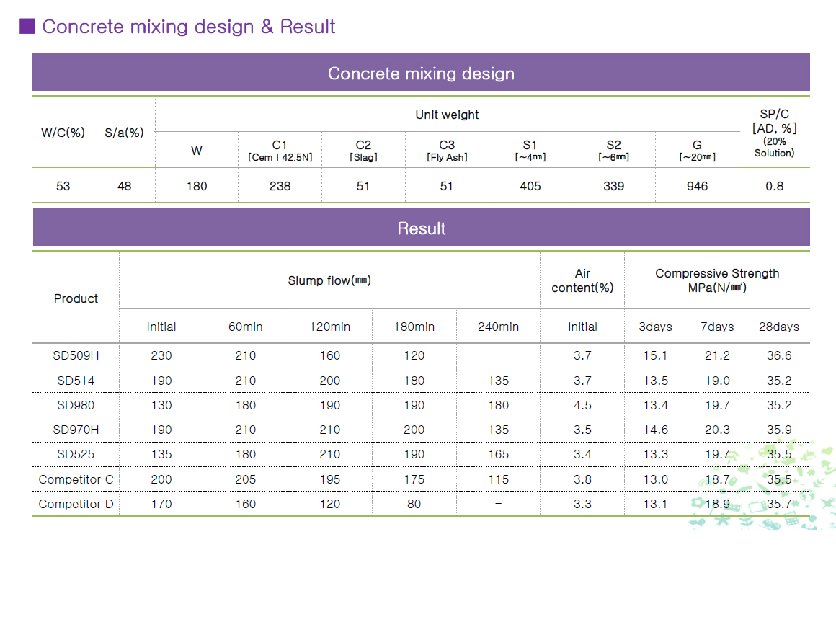Image resolution: width=836 pixels, height=617 pixels.
Task: Click the '7days' subheader
Action: (x=717, y=327)
